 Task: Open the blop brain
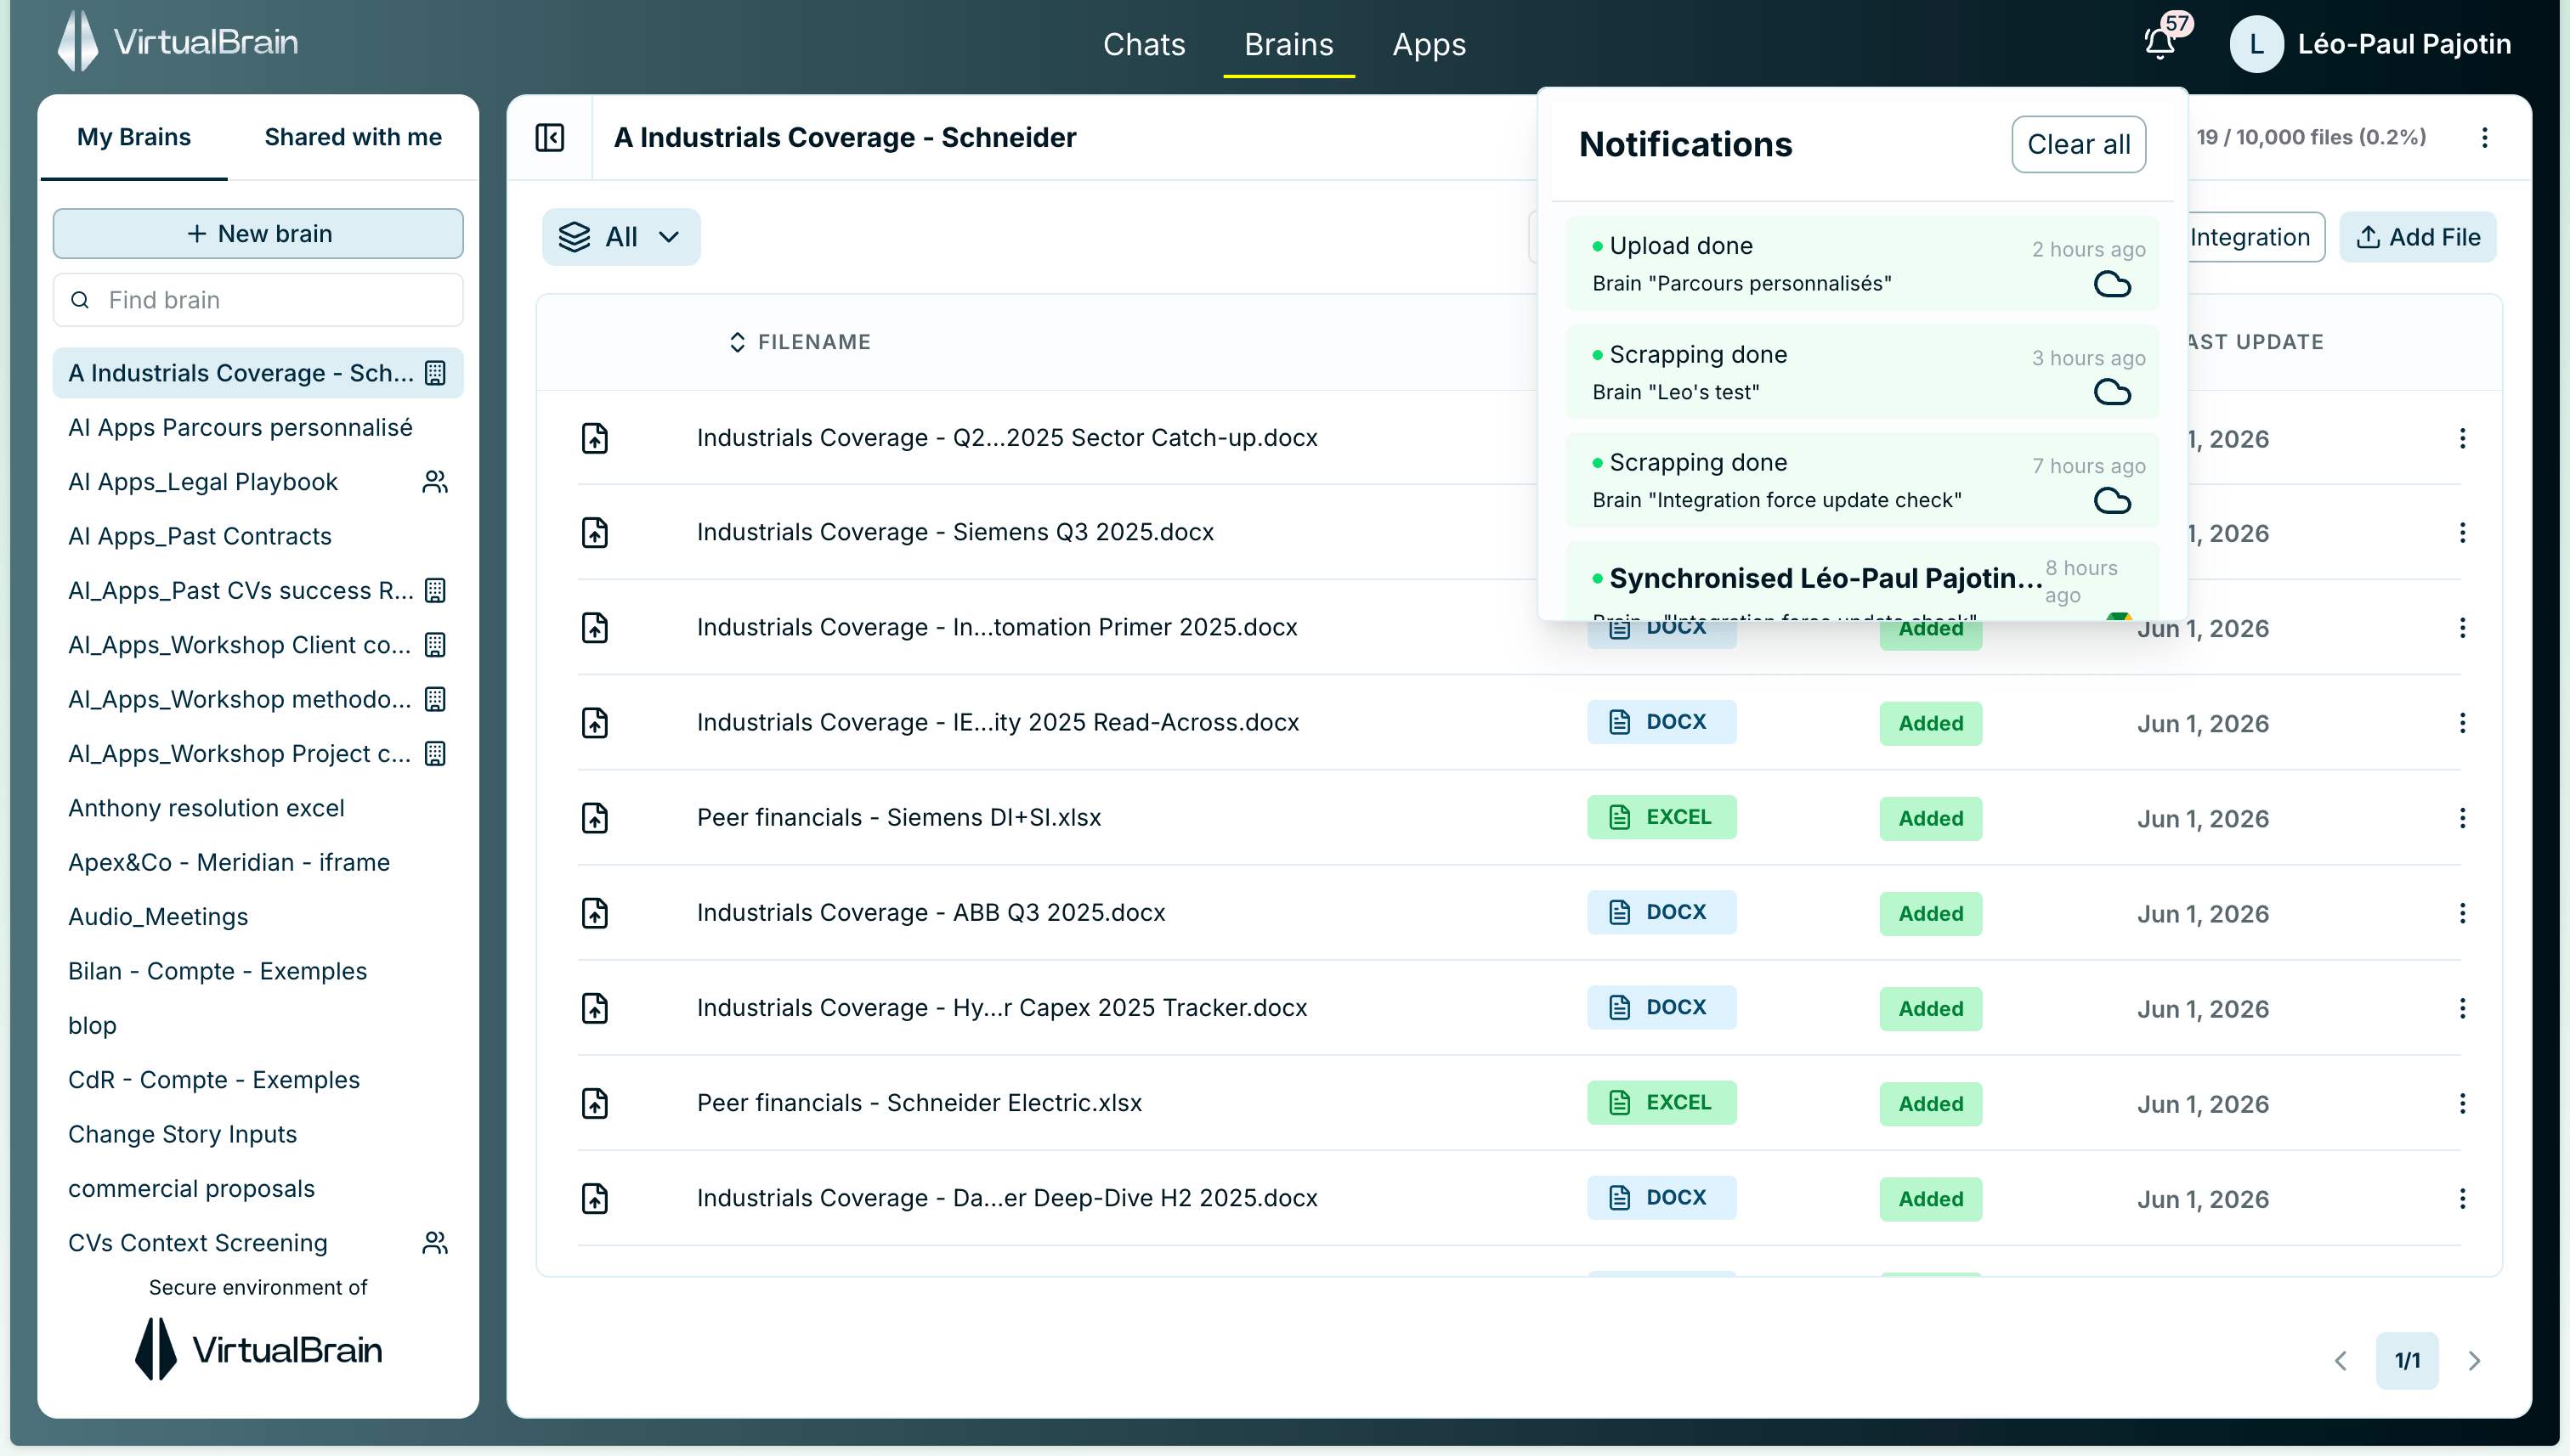pos(258,1026)
